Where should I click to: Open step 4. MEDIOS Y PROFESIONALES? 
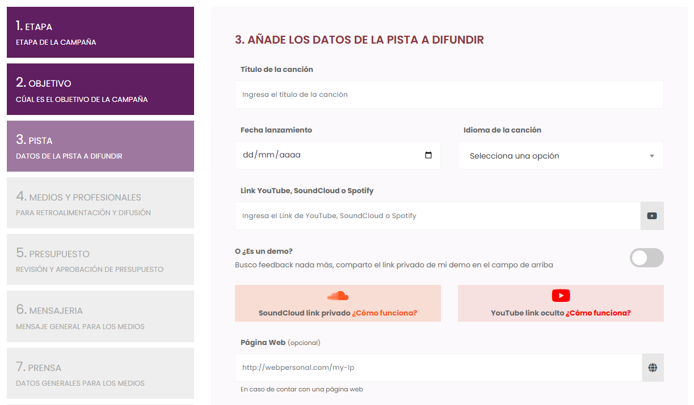(x=100, y=202)
